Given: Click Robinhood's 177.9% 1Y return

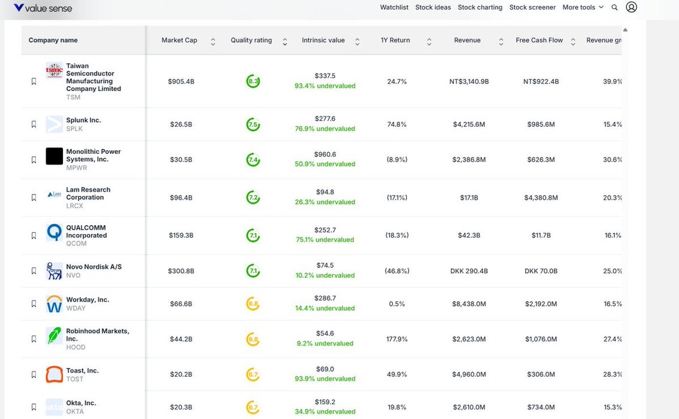Looking at the screenshot, I should click(x=397, y=339).
